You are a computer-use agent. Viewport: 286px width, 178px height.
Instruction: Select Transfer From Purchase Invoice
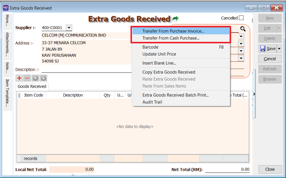173,31
